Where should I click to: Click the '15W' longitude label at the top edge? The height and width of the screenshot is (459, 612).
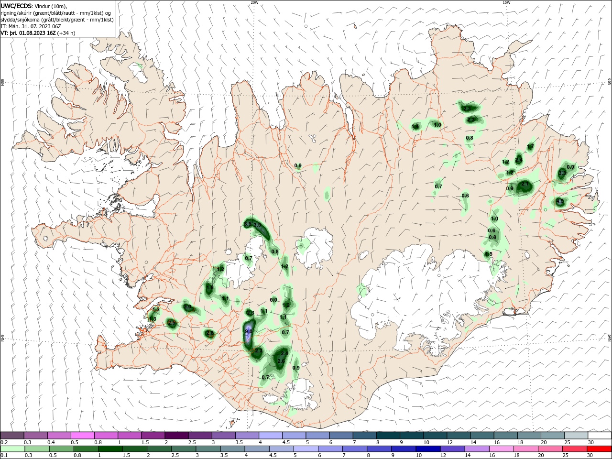click(x=506, y=2)
